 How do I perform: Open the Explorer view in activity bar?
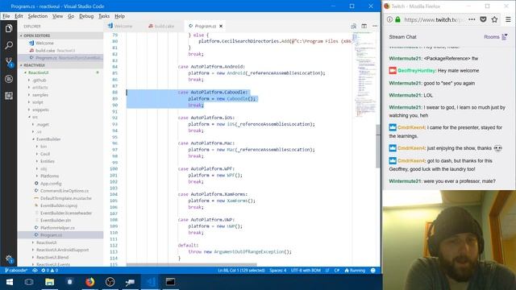point(9,29)
